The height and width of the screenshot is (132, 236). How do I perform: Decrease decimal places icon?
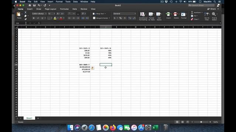[x=134, y=18]
